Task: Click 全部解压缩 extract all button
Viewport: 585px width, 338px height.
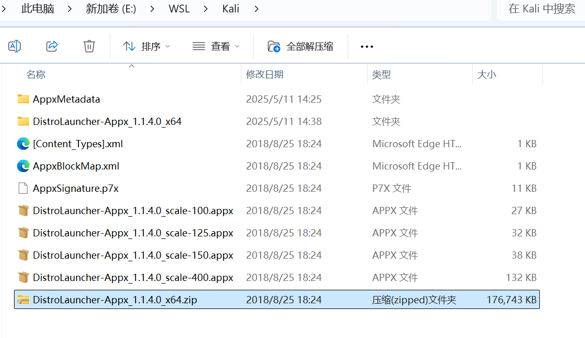Action: click(301, 46)
